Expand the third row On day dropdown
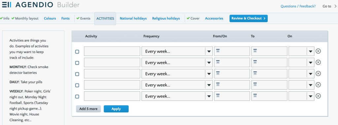 [x=301, y=73]
